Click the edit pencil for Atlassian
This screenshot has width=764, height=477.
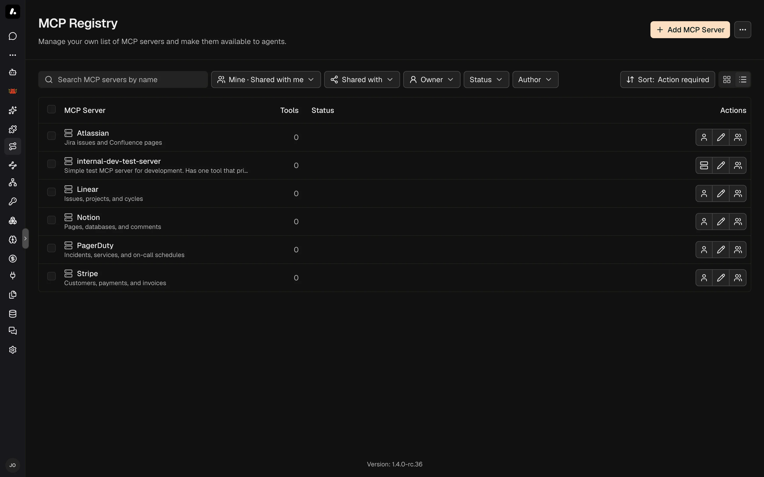click(721, 137)
